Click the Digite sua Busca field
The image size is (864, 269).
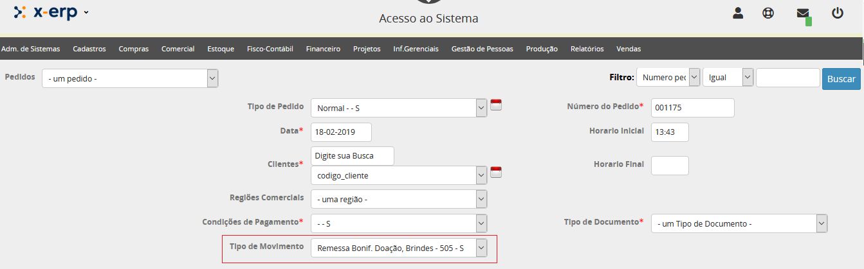(x=352, y=155)
